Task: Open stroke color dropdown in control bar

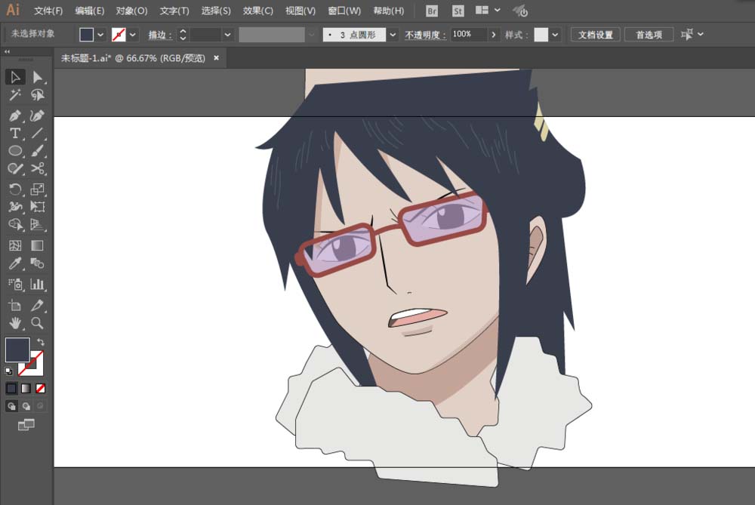Action: tap(132, 35)
